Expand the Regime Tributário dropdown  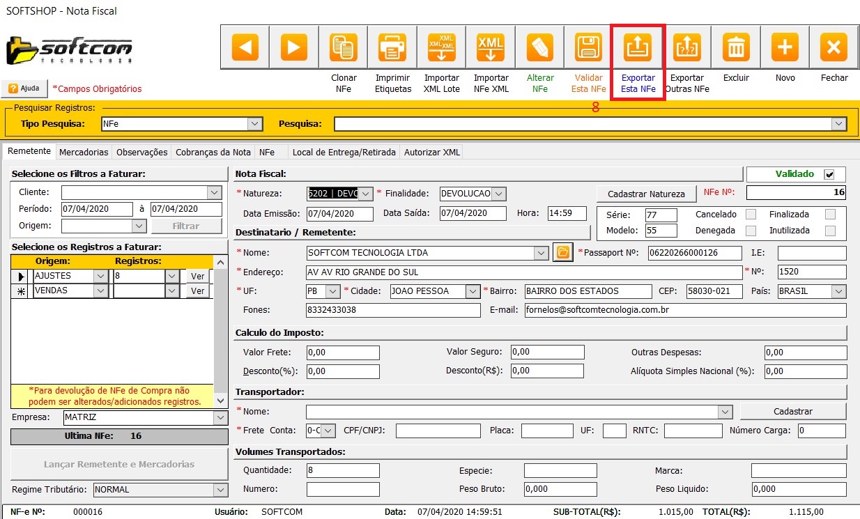click(x=220, y=490)
